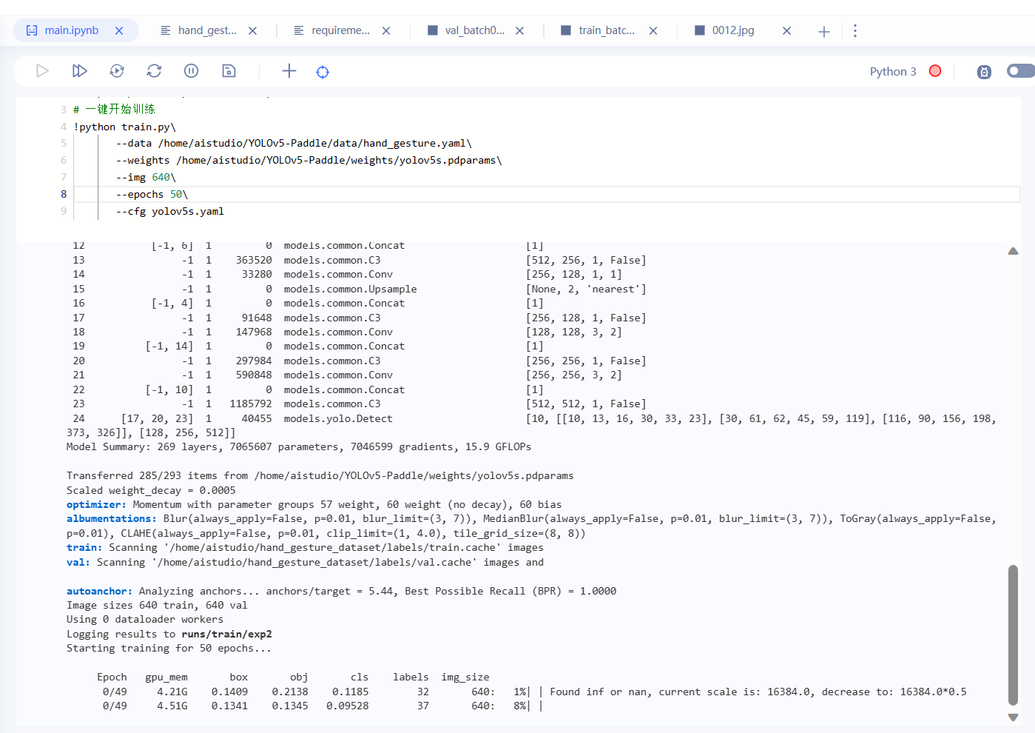Viewport: 1035px width, 733px height.
Task: Close the hand_gest... tab
Action: tap(253, 30)
